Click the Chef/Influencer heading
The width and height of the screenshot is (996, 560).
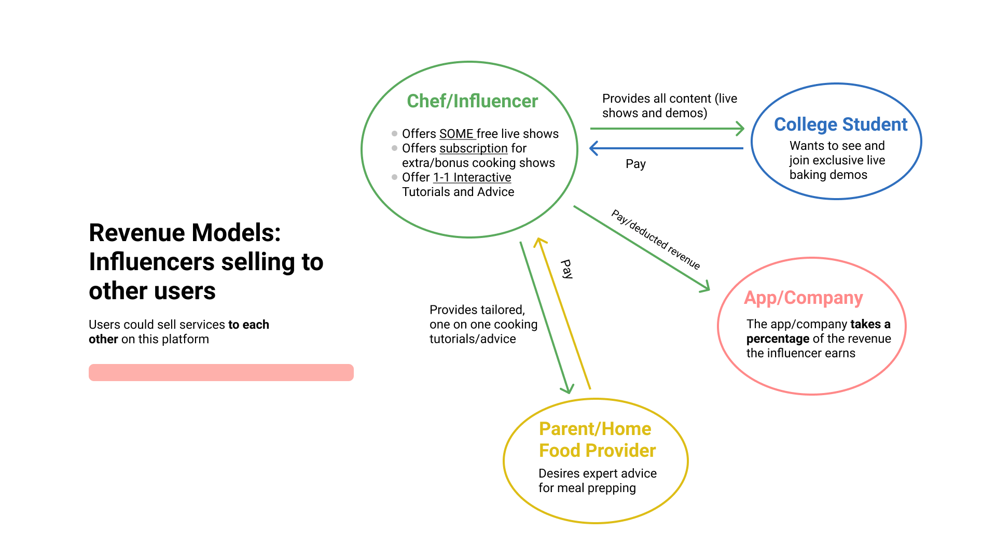pyautogui.click(x=472, y=101)
